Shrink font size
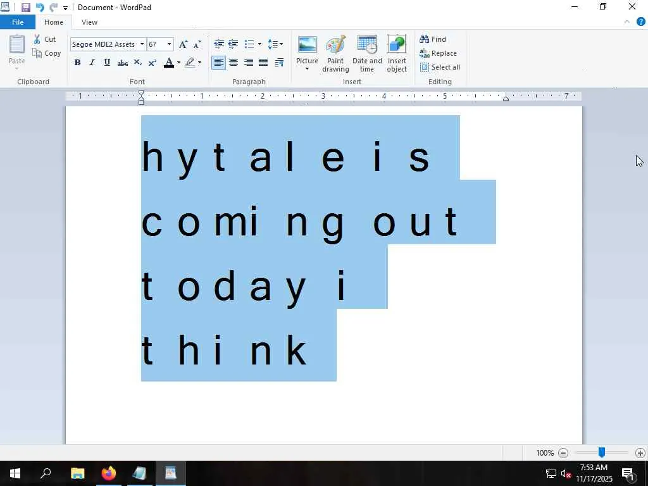 [197, 44]
